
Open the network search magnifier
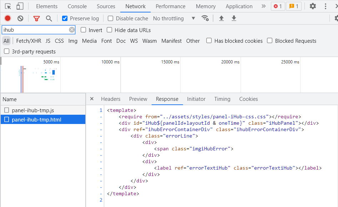tap(49, 18)
